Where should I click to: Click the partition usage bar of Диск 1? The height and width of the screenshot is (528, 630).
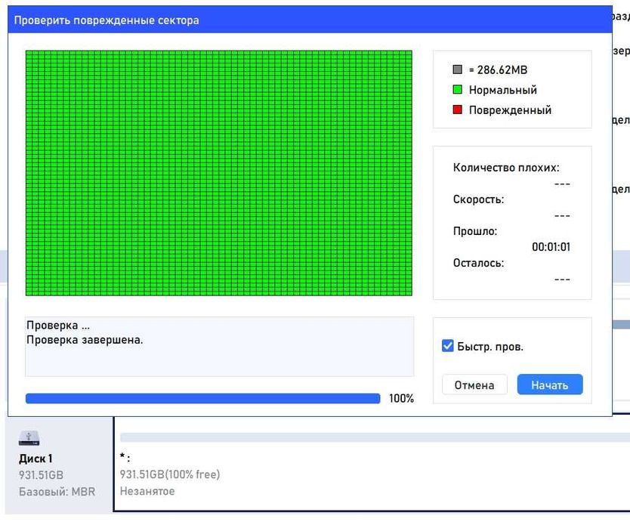pos(375,437)
